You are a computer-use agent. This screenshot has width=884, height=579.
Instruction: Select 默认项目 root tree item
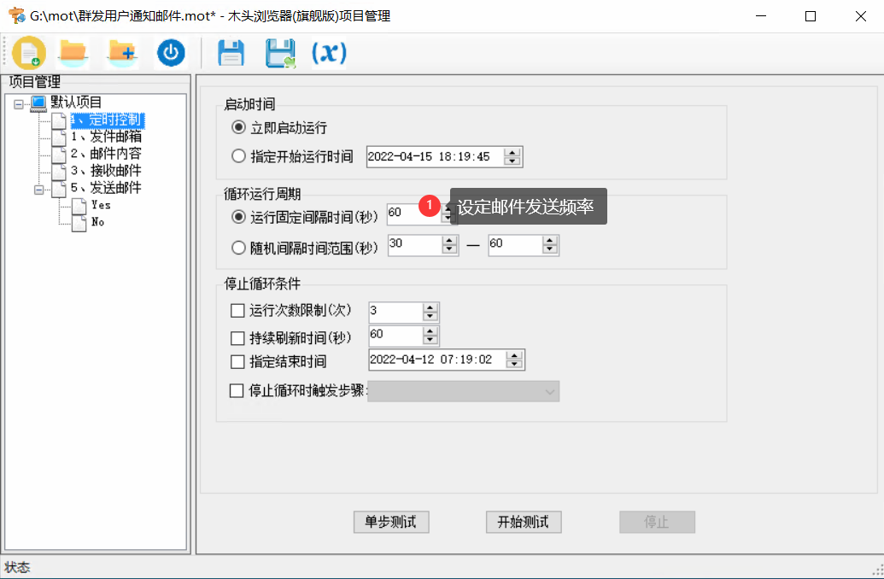coord(76,102)
